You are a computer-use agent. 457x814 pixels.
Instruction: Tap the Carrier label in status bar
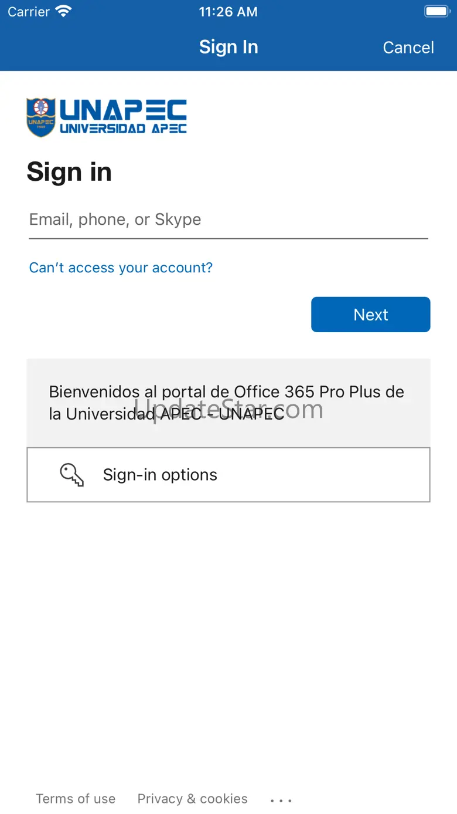[29, 12]
